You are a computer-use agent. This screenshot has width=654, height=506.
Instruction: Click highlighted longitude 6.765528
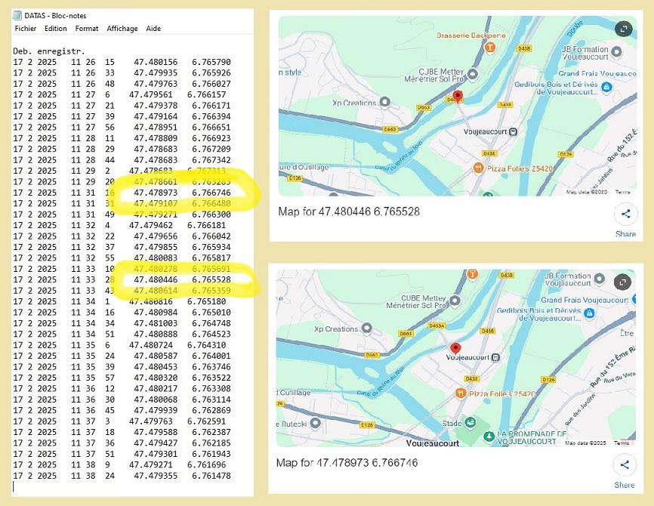(x=211, y=280)
